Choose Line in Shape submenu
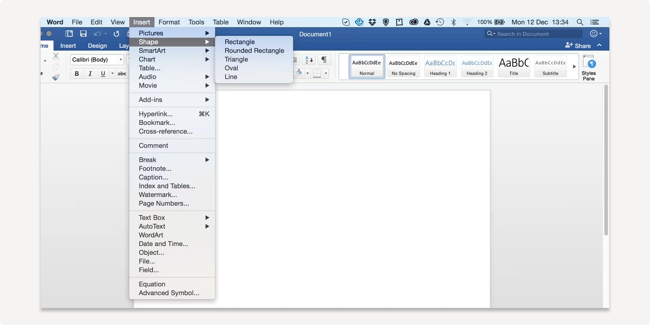Viewport: 650px width, 325px height. [x=254, y=77]
